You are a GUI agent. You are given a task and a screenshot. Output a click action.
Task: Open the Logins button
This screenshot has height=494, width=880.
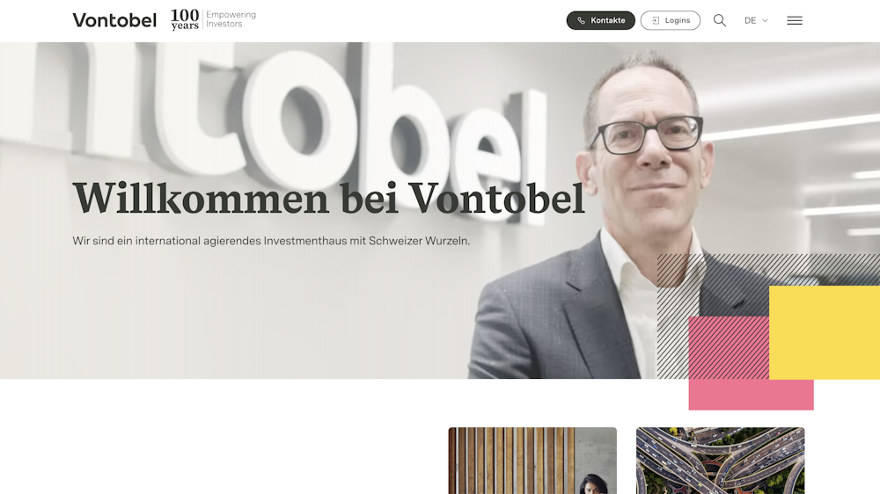[670, 21]
